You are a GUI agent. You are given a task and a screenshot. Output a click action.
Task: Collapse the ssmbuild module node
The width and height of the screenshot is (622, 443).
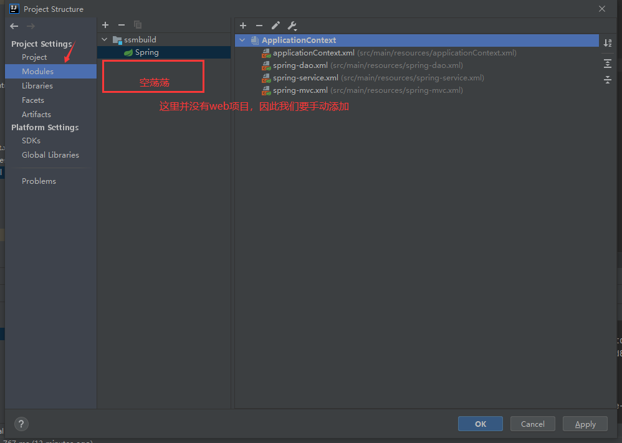tap(105, 40)
